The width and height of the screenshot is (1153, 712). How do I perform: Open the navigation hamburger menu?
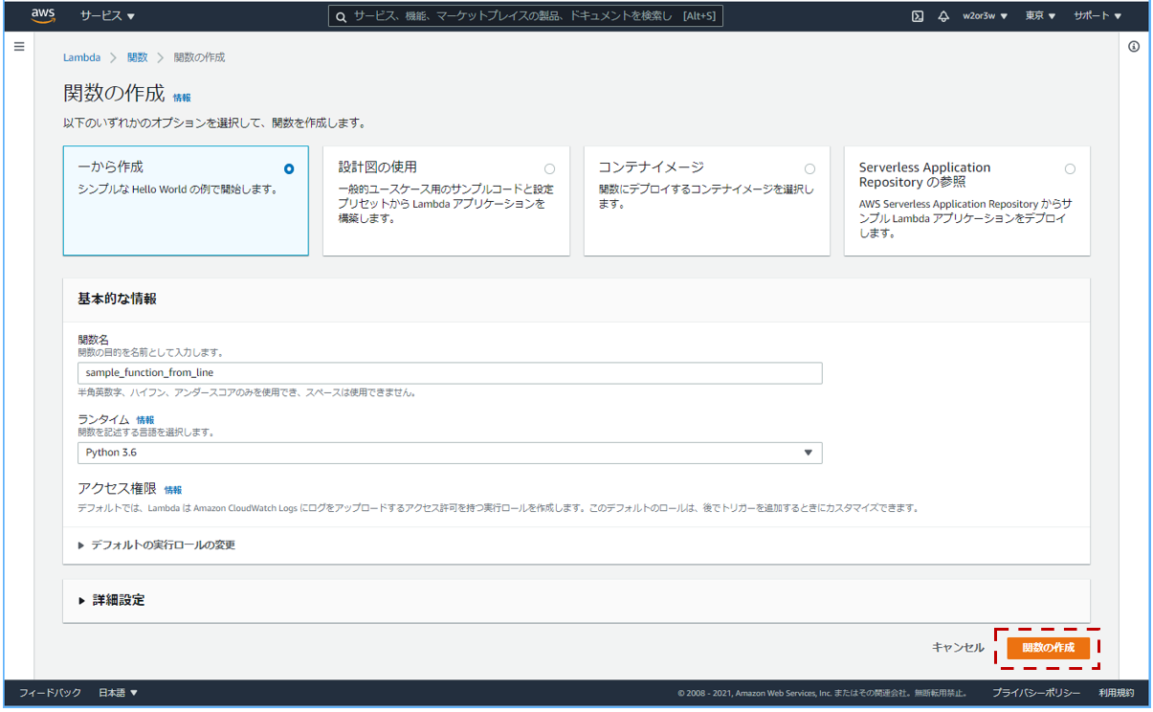(x=18, y=45)
